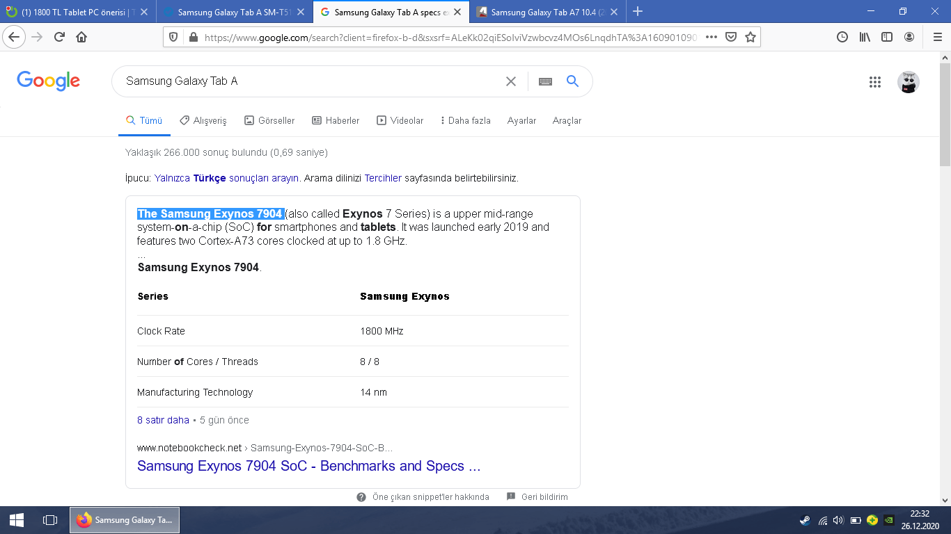Open Google account profile avatar
This screenshot has height=534, width=951.
pyautogui.click(x=909, y=82)
